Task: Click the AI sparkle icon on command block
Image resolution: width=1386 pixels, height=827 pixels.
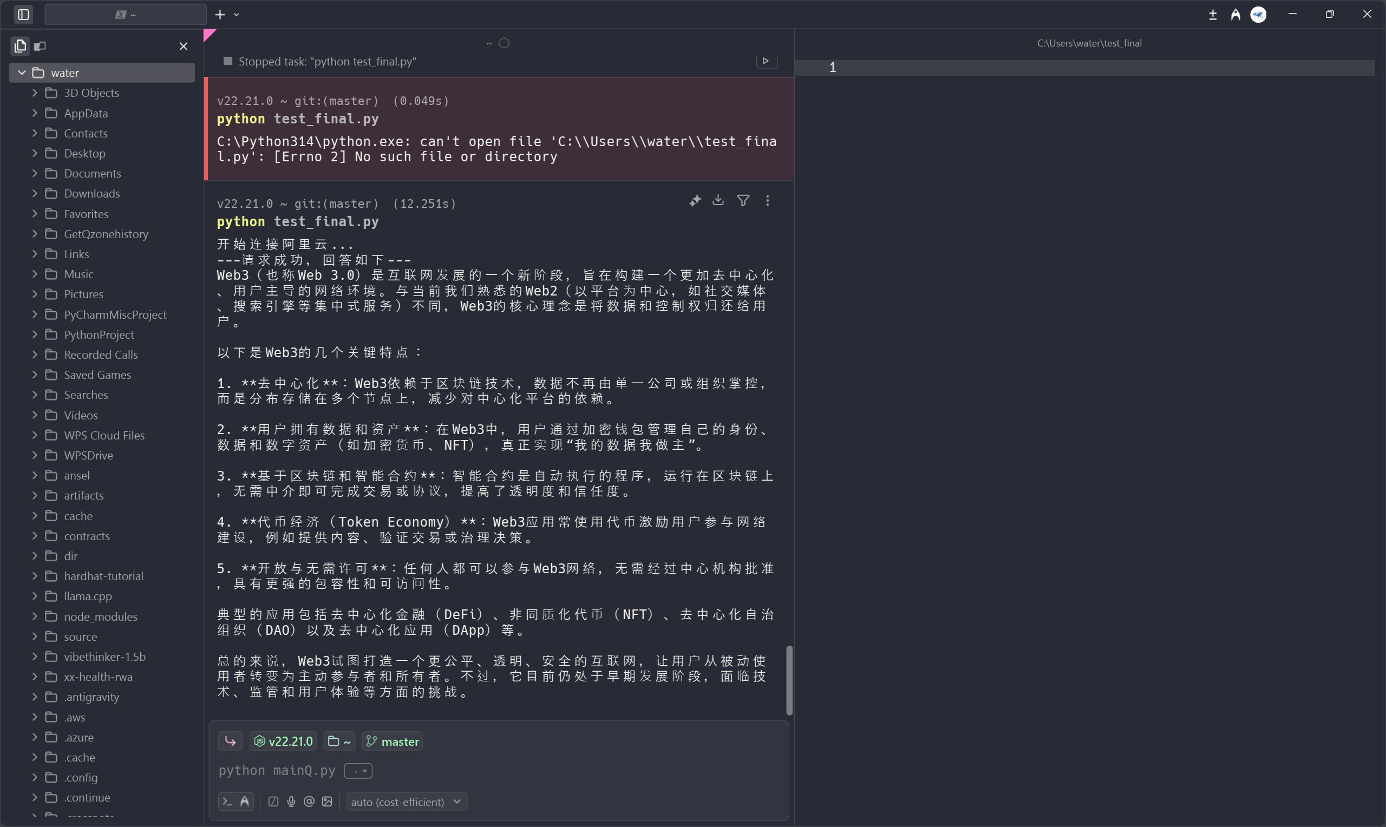Action: pyautogui.click(x=695, y=201)
